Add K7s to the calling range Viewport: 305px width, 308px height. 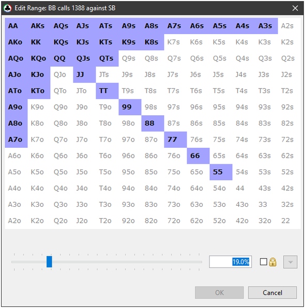[x=175, y=42]
